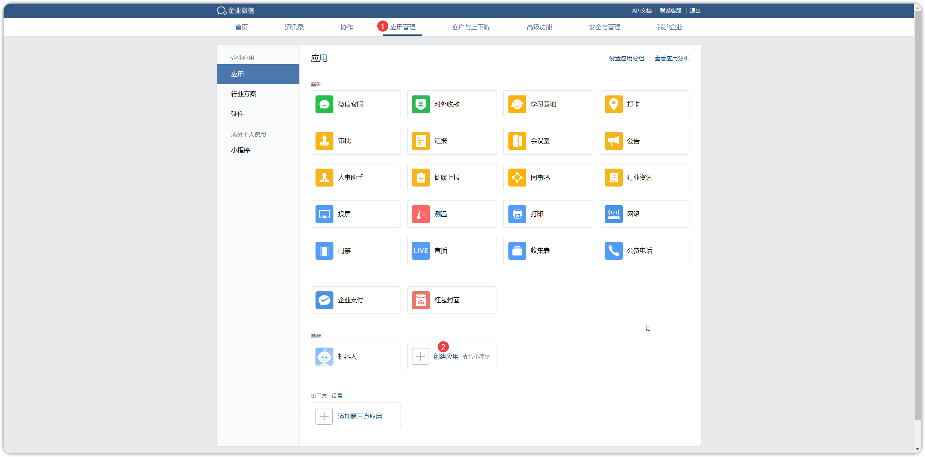Open the 高级功能 tab
Image resolution: width=925 pixels, height=457 pixels.
point(539,27)
